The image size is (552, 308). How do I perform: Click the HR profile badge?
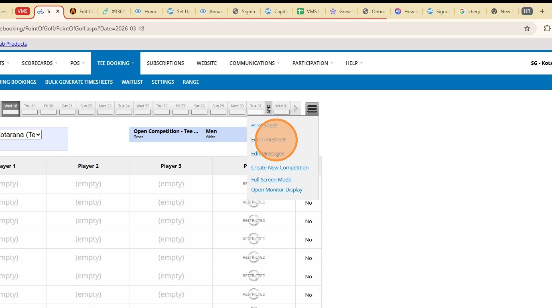(x=527, y=12)
